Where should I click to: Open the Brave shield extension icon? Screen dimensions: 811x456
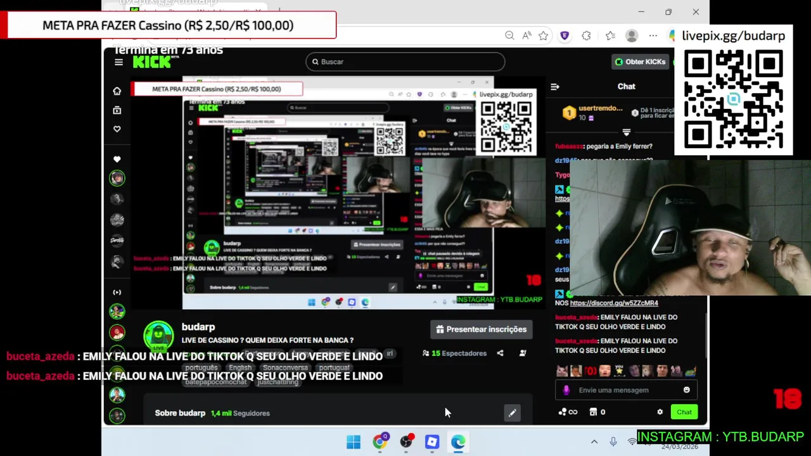pyautogui.click(x=565, y=36)
